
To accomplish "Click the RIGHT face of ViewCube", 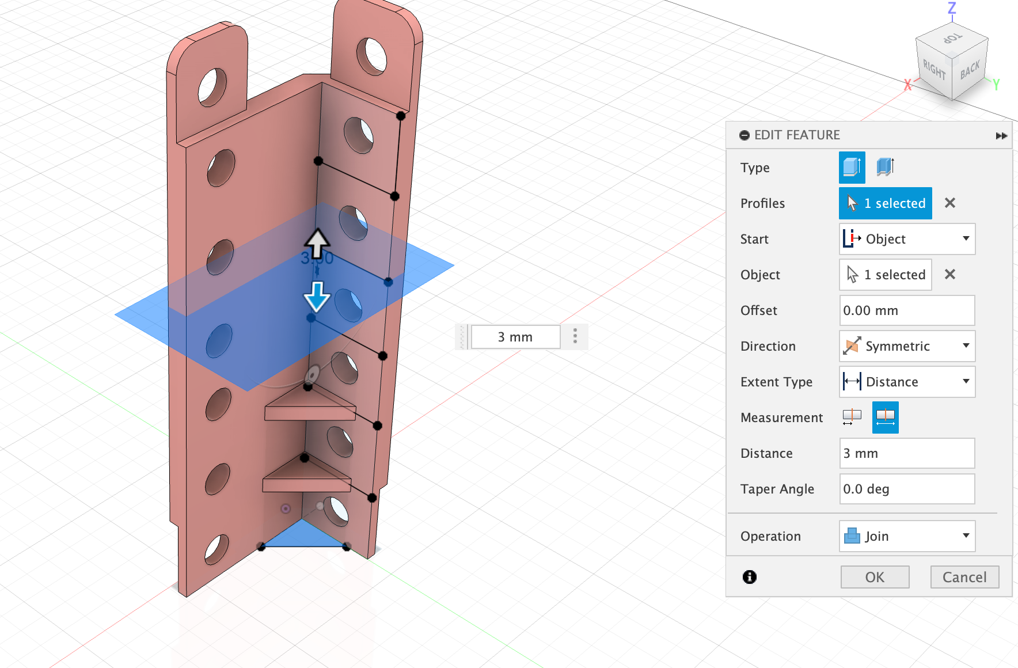I will (934, 70).
